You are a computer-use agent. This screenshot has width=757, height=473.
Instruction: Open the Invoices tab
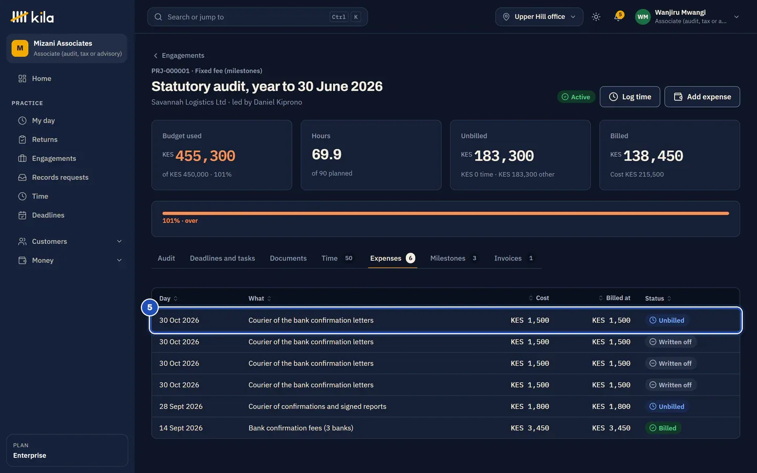(514, 258)
